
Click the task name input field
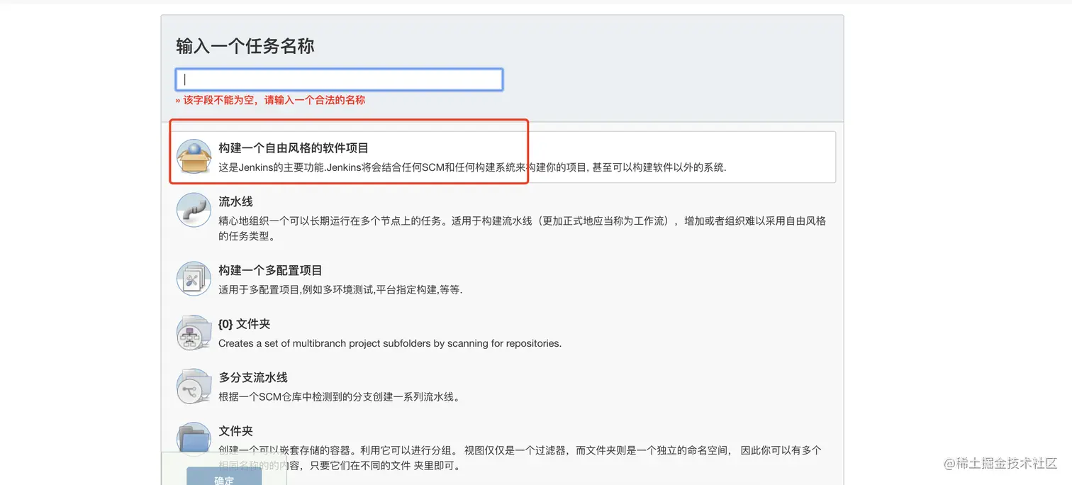click(339, 79)
